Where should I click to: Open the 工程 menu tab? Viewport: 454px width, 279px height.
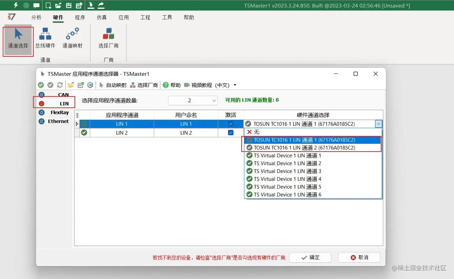coord(145,17)
